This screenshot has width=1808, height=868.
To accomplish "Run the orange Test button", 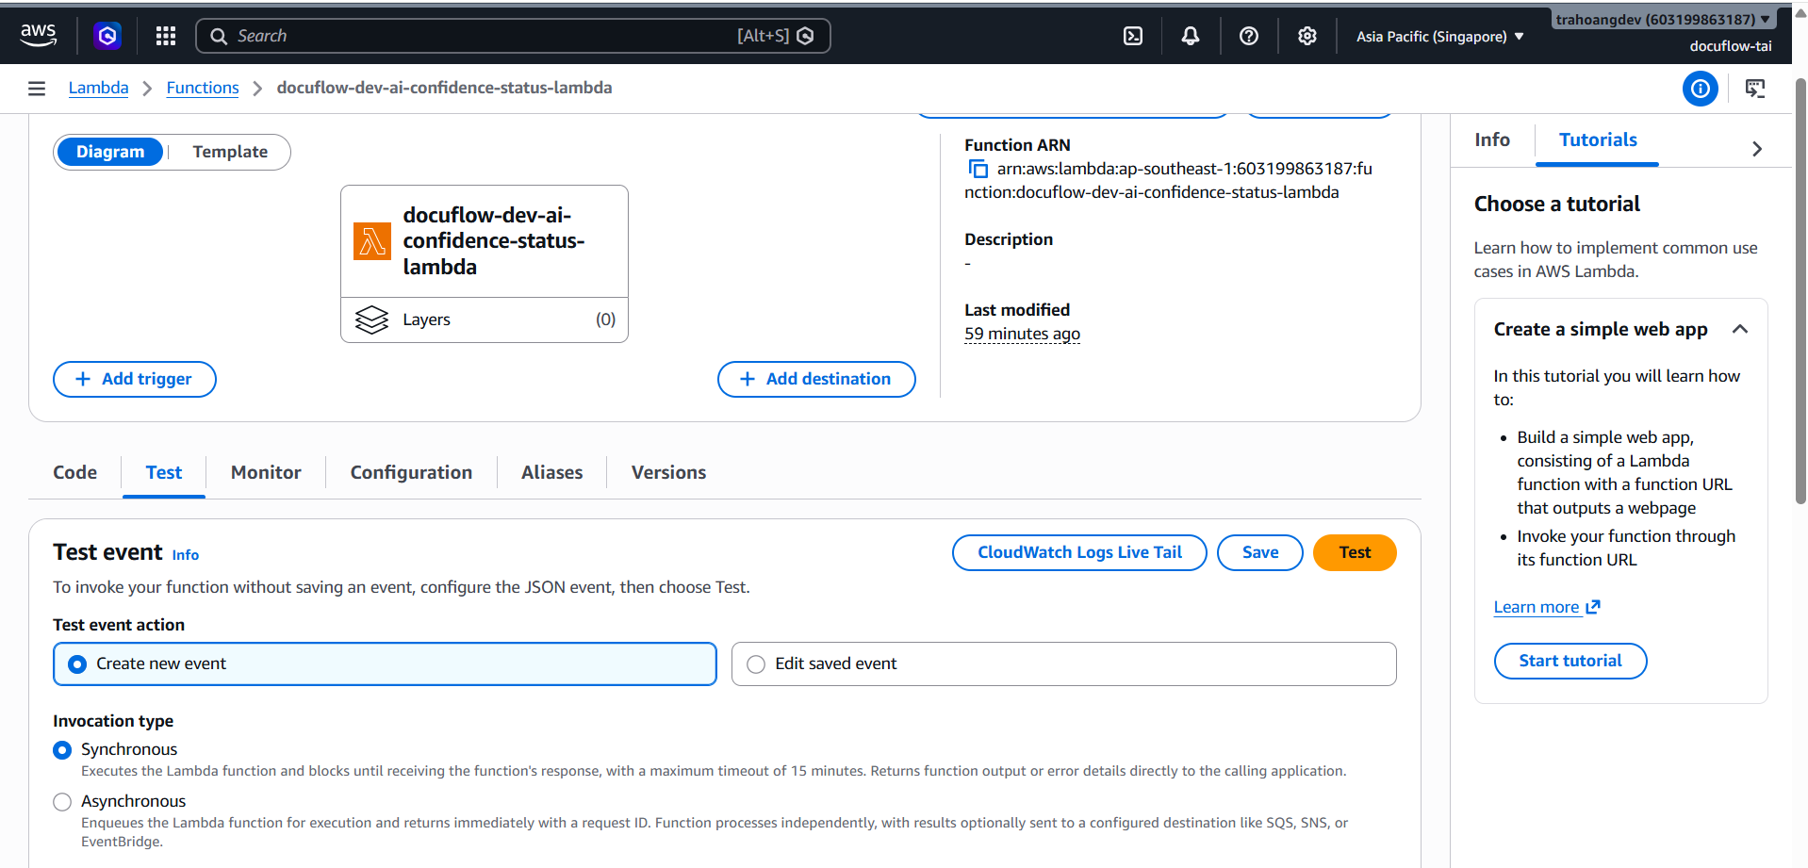I will 1355,552.
